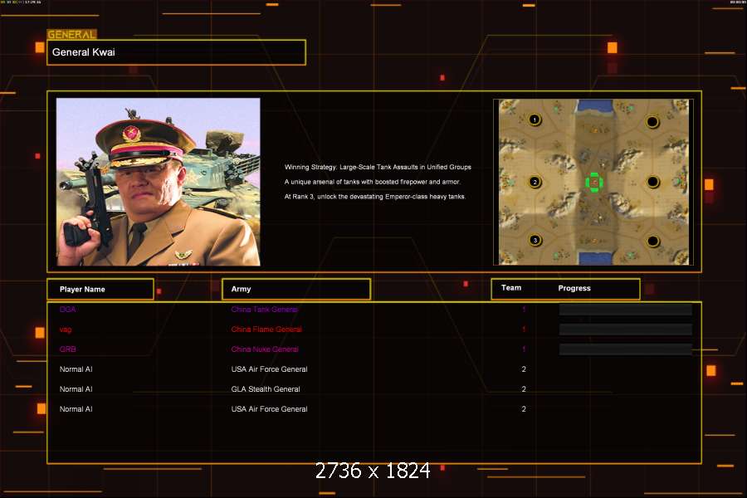Click the General Kwai name field
Image resolution: width=747 pixels, height=498 pixels.
coord(176,52)
